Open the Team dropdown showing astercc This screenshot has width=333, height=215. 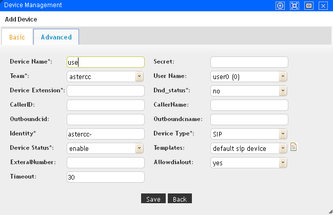tap(139, 76)
